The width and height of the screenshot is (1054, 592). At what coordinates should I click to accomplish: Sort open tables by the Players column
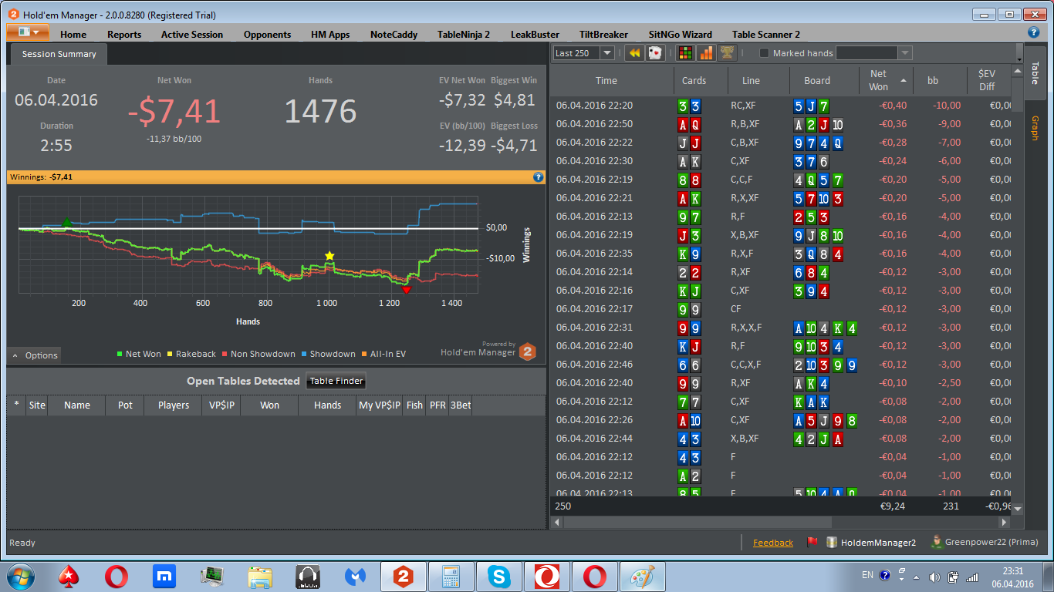[x=174, y=405]
